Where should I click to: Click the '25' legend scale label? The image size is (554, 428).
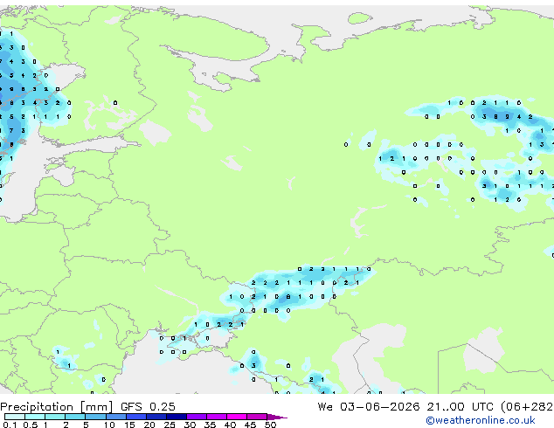pyautogui.click(x=170, y=425)
